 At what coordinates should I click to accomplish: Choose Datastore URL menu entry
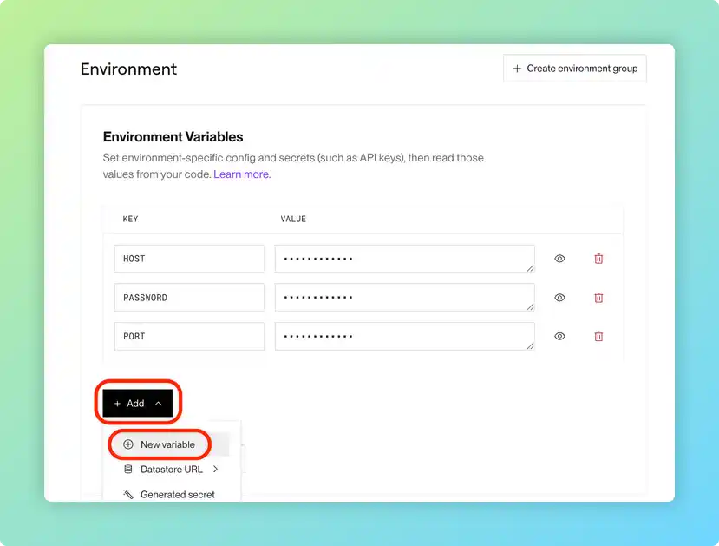(171, 470)
